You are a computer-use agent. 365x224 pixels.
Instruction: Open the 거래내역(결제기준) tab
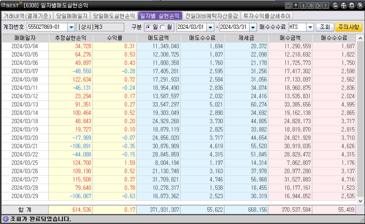point(27,16)
